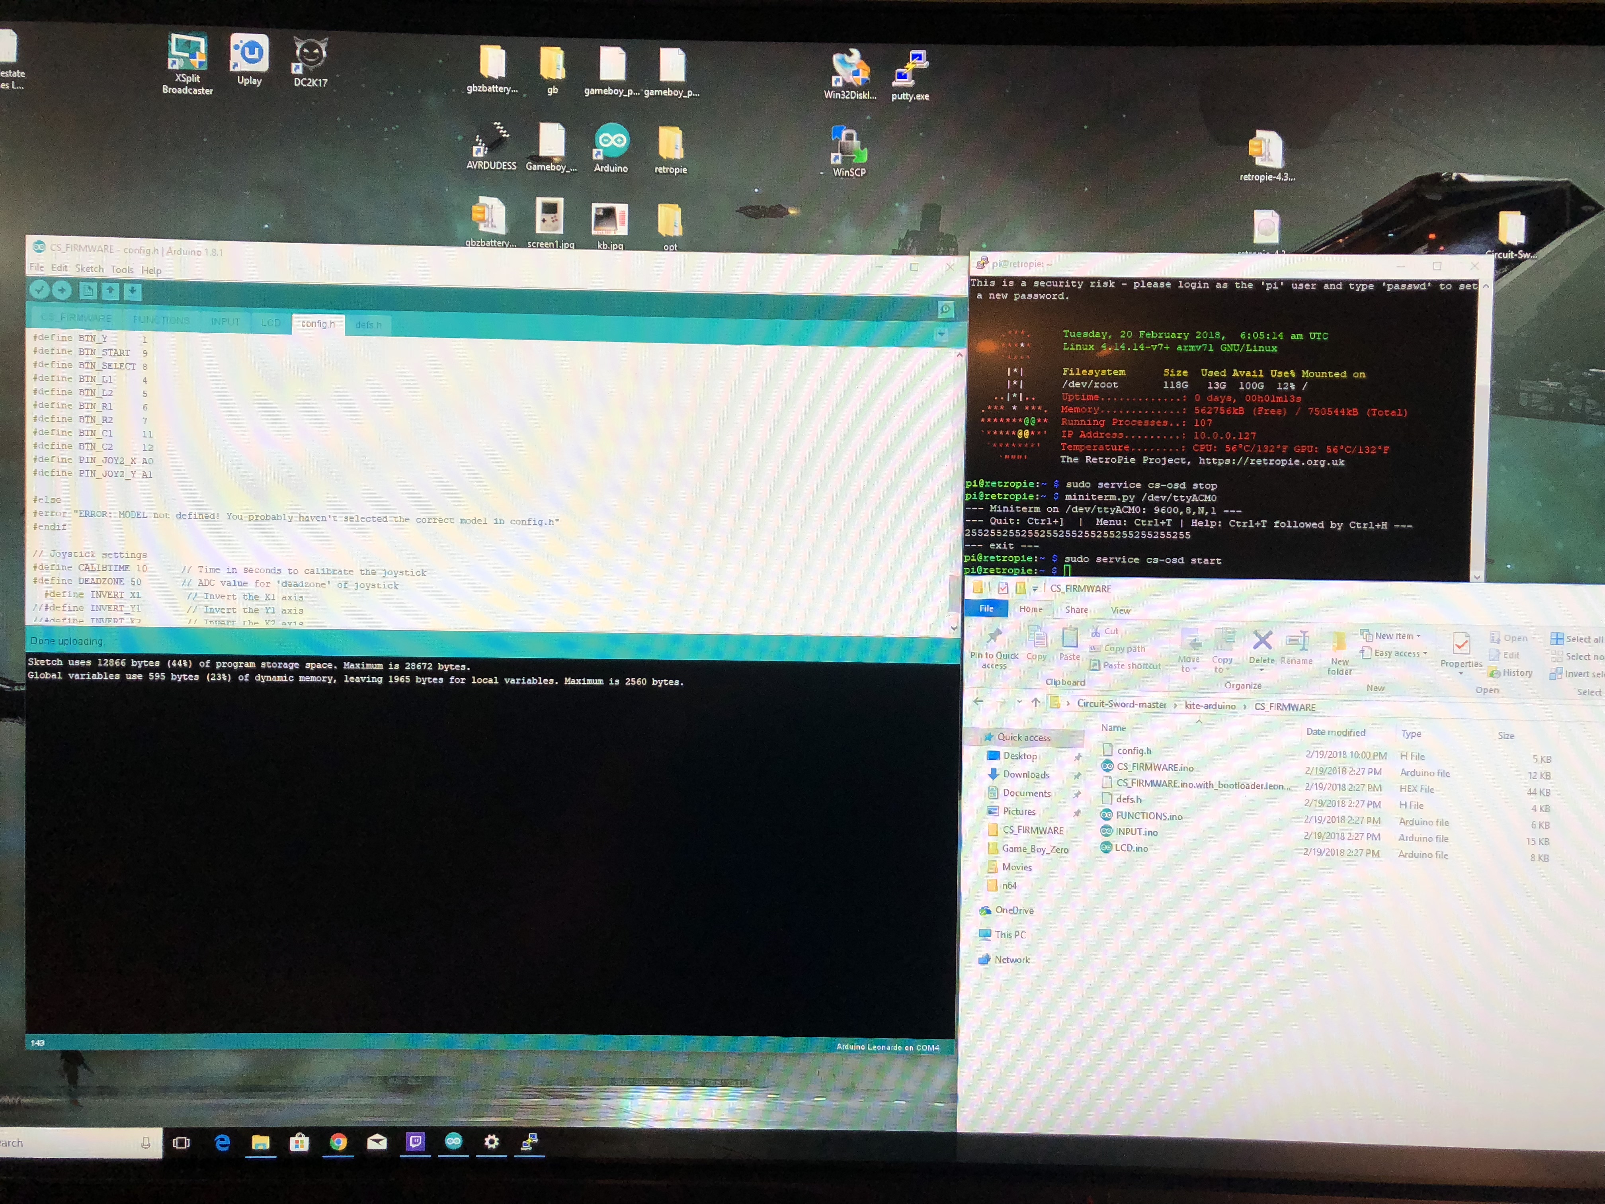Open the Arduino Sketch menu
The height and width of the screenshot is (1204, 1605).
click(89, 268)
